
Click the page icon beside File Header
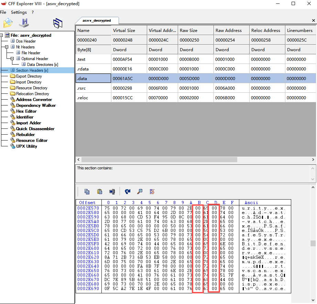(18, 53)
